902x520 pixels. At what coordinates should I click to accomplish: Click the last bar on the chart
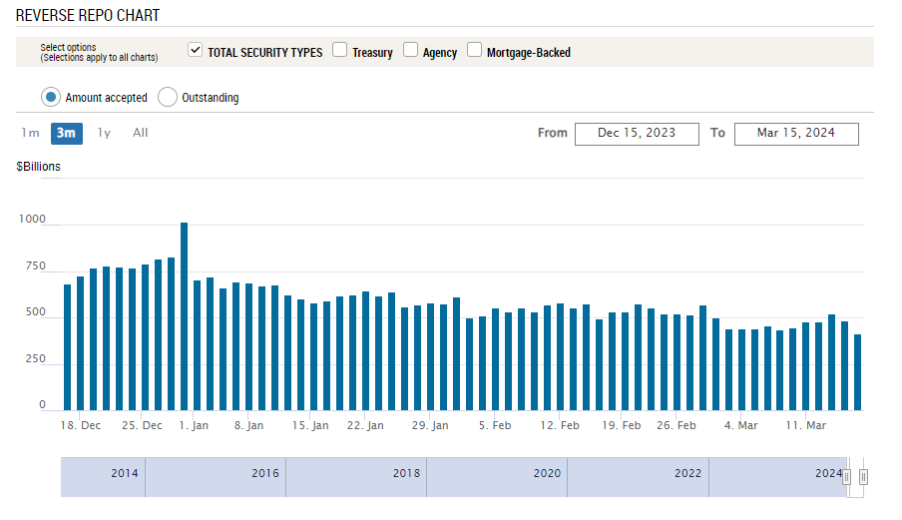tap(858, 372)
